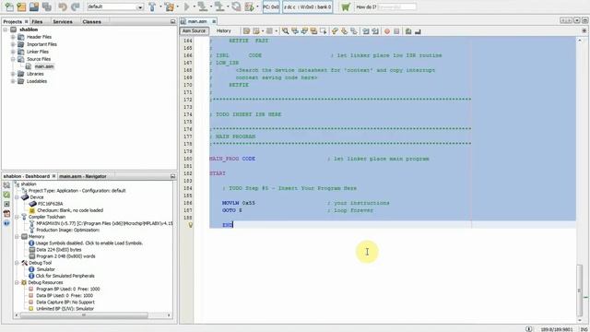Collapse the shablon project node

[x=6, y=30]
